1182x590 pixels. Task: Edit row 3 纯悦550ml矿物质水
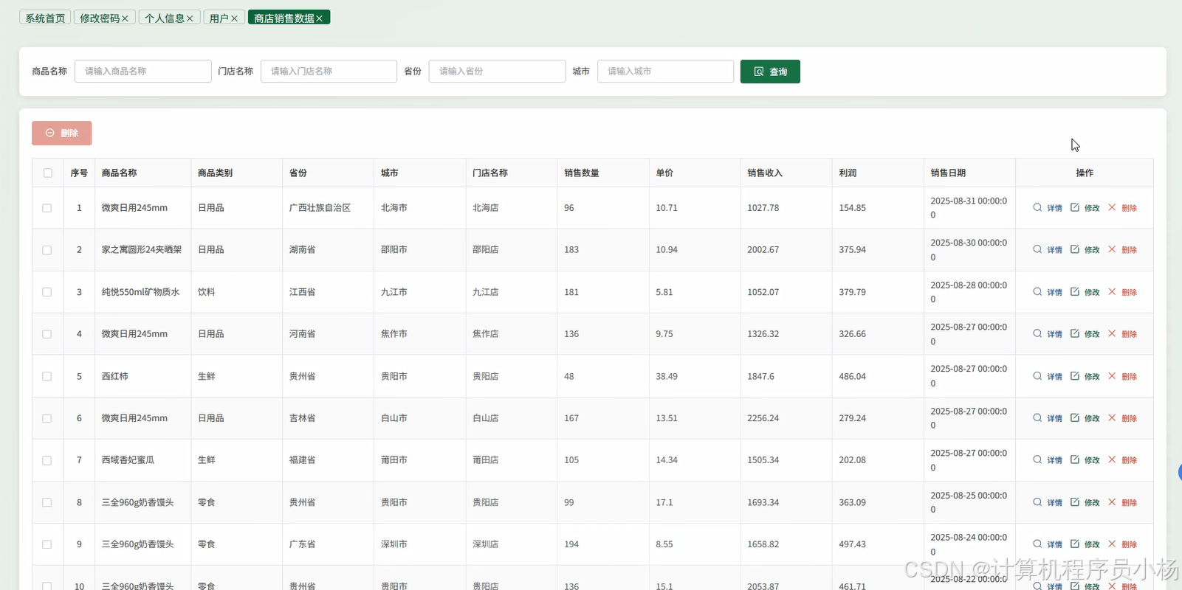point(1085,292)
